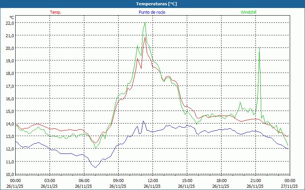Pick the 09:00 time label on the x-axis
Image resolution: width=305 pixels, height=190 pixels.
click(x=118, y=180)
